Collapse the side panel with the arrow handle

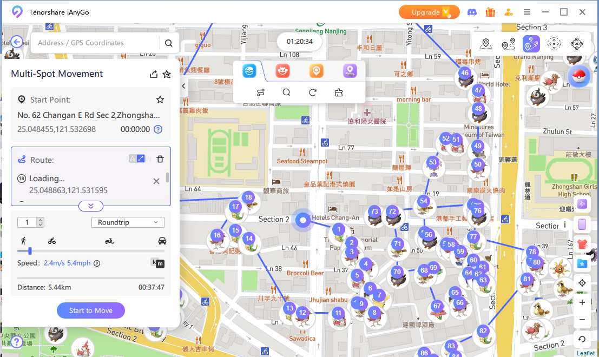pos(183,85)
